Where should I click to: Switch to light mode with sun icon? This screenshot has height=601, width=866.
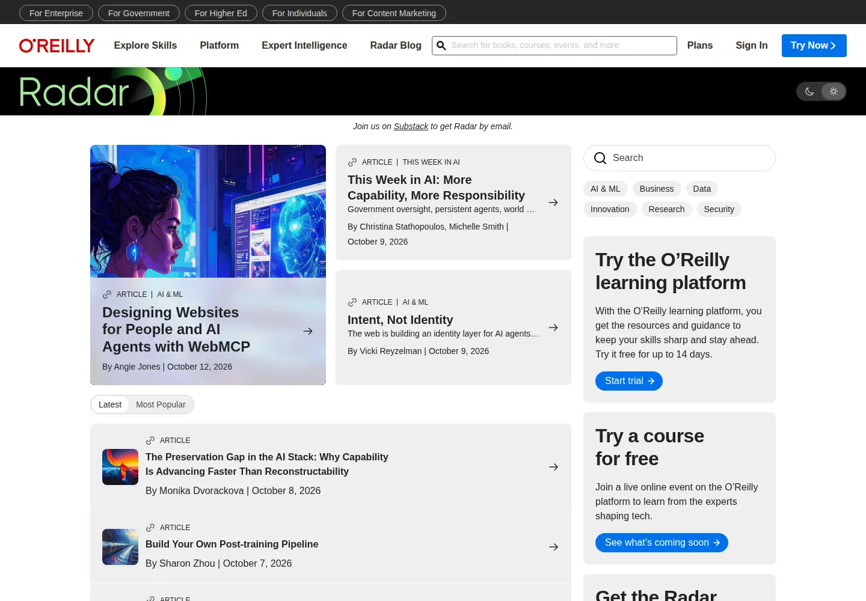(834, 91)
